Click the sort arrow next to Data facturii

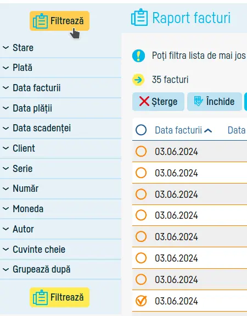208,131
